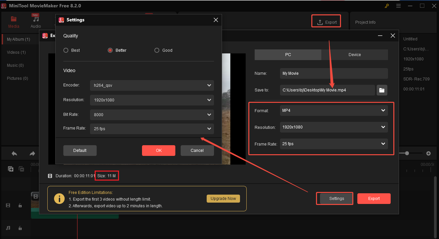Select Videos (1) in the sidebar
Screen dimensions: 439x239
click(x=16, y=52)
